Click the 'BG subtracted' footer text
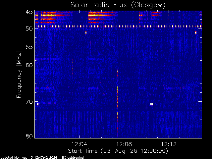 click(x=73, y=158)
